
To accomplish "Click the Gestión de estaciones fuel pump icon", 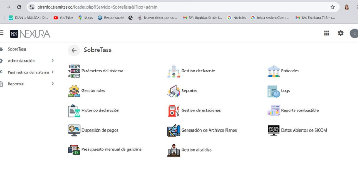I will [174, 111].
